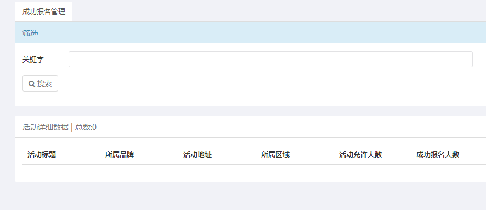Click the 活动详细数据 | 总数:0 heading
486x210 pixels.
(59, 127)
